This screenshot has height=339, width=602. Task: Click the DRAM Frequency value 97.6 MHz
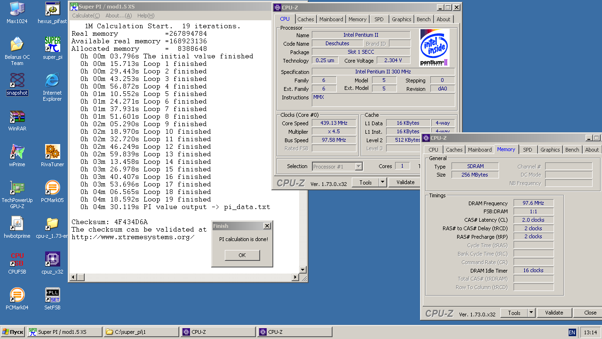(x=533, y=203)
